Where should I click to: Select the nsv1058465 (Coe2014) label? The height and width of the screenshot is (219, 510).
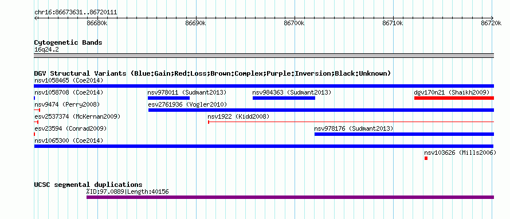69,80
